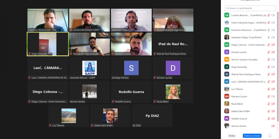This screenshot has height=139, width=279.
Task: Click muted mic icon for Luciano Berenstein in list
Action: click(269, 15)
